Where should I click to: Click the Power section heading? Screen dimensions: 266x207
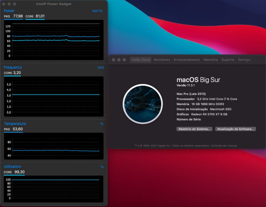click(x=9, y=11)
